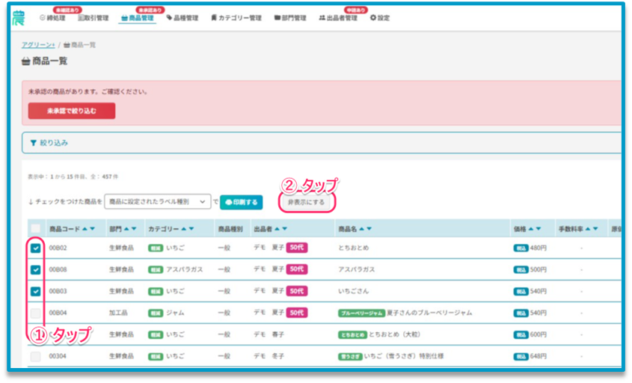Open the 品種管理 menu
Viewport: 632px width, 383px height.
(x=182, y=18)
